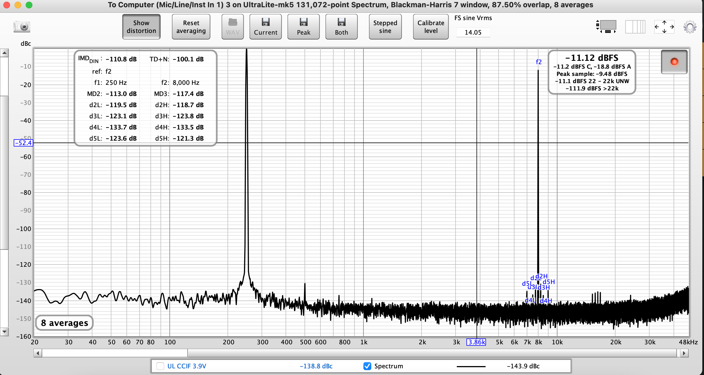Open settings gear for RTA
The height and width of the screenshot is (375, 704).
(690, 27)
